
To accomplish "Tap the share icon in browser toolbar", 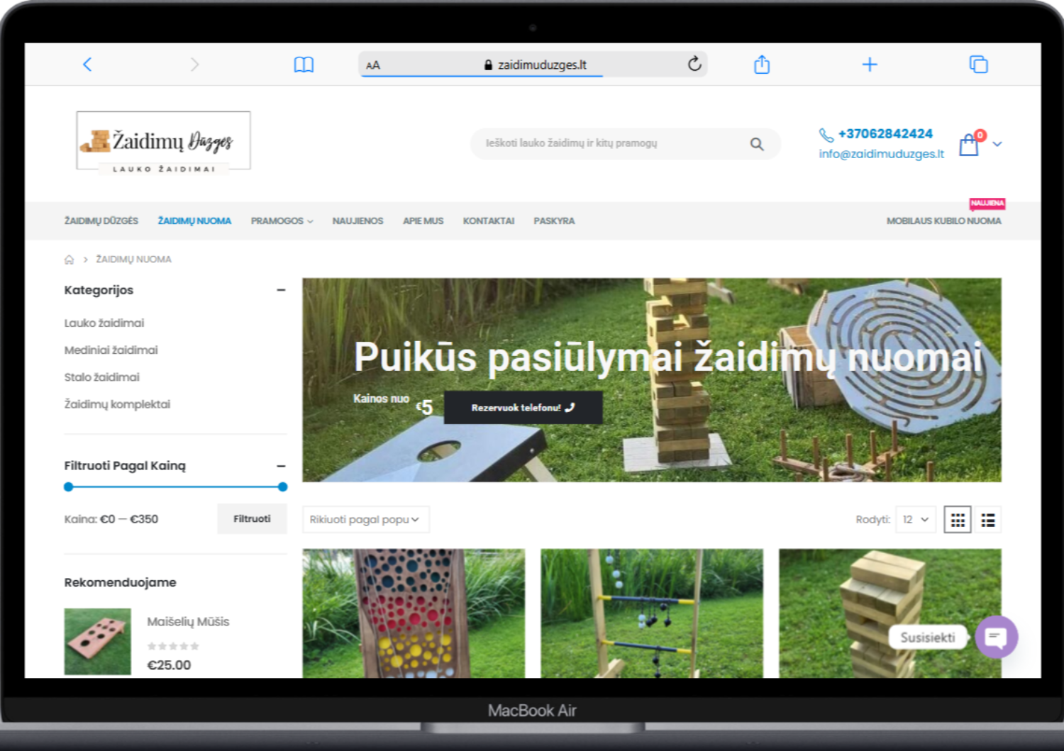I will point(762,65).
